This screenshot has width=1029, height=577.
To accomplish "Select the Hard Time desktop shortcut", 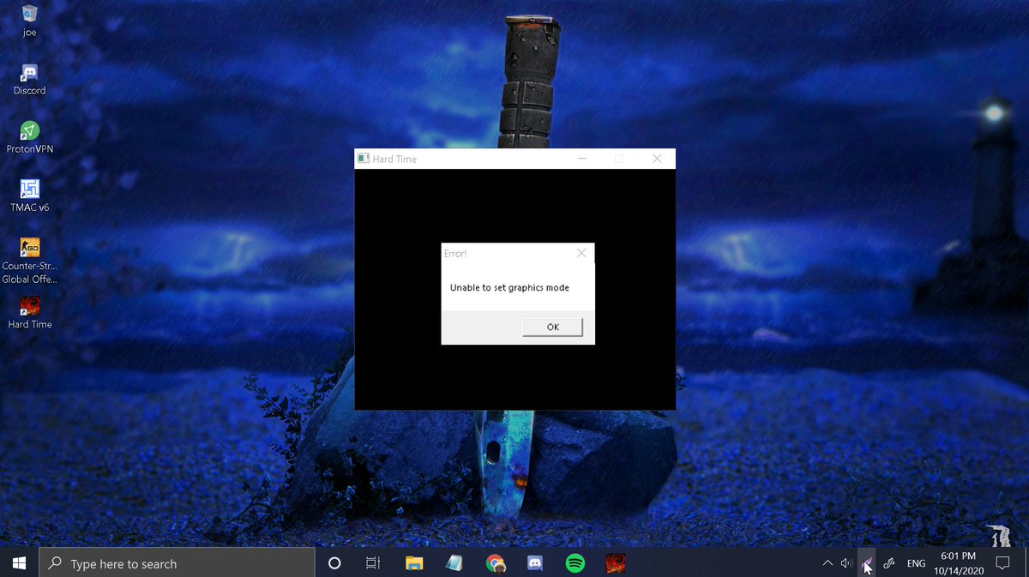I will point(30,313).
